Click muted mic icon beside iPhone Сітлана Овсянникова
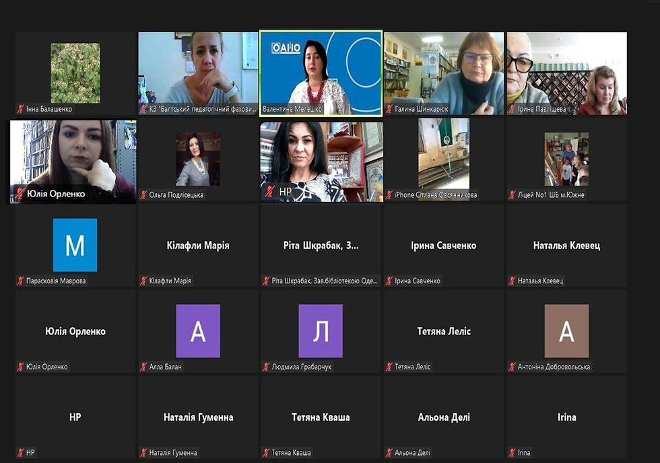 click(389, 194)
